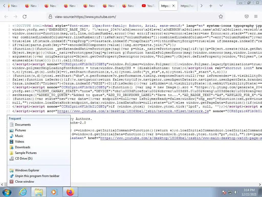Click the Firefox taskbar icon
The height and width of the screenshot is (197, 262).
coord(70,192)
